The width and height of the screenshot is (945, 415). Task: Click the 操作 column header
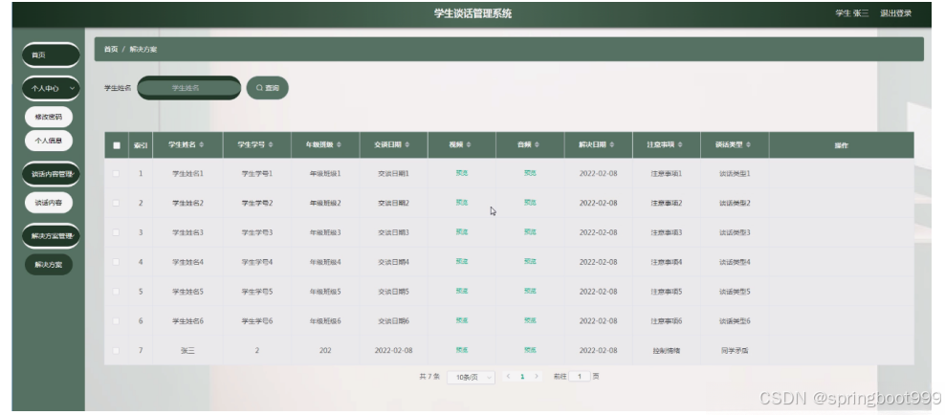pyautogui.click(x=842, y=145)
